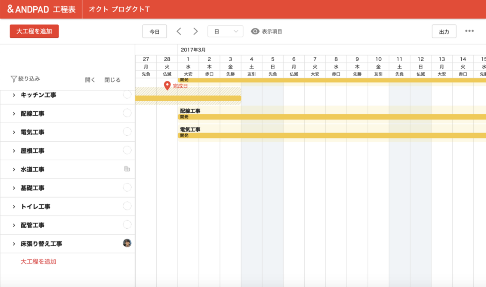Click the assignee avatar on 床張り替え工事
Viewport: 486px width, 287px height.
(127, 243)
